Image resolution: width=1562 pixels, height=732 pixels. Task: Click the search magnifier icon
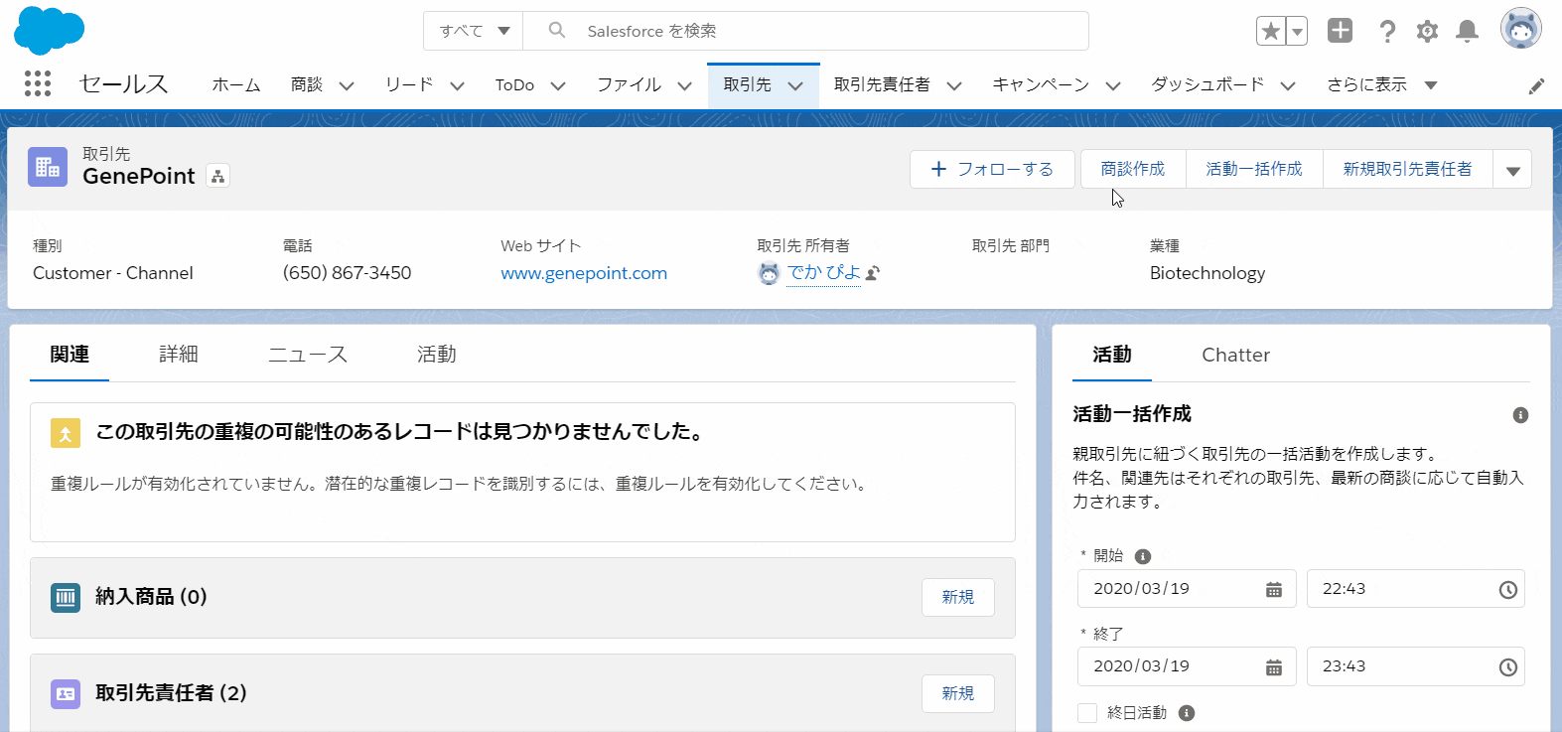557,31
